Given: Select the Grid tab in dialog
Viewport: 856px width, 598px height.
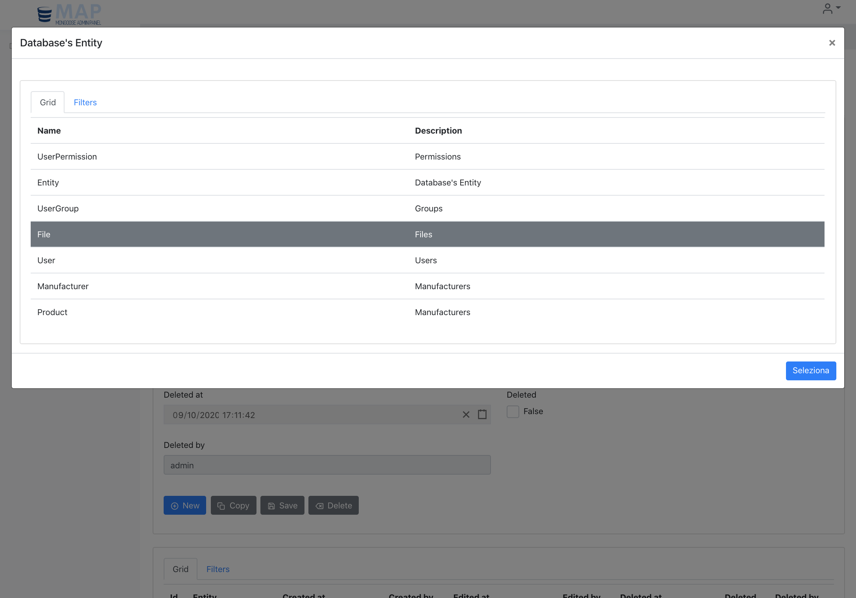Looking at the screenshot, I should tap(48, 103).
